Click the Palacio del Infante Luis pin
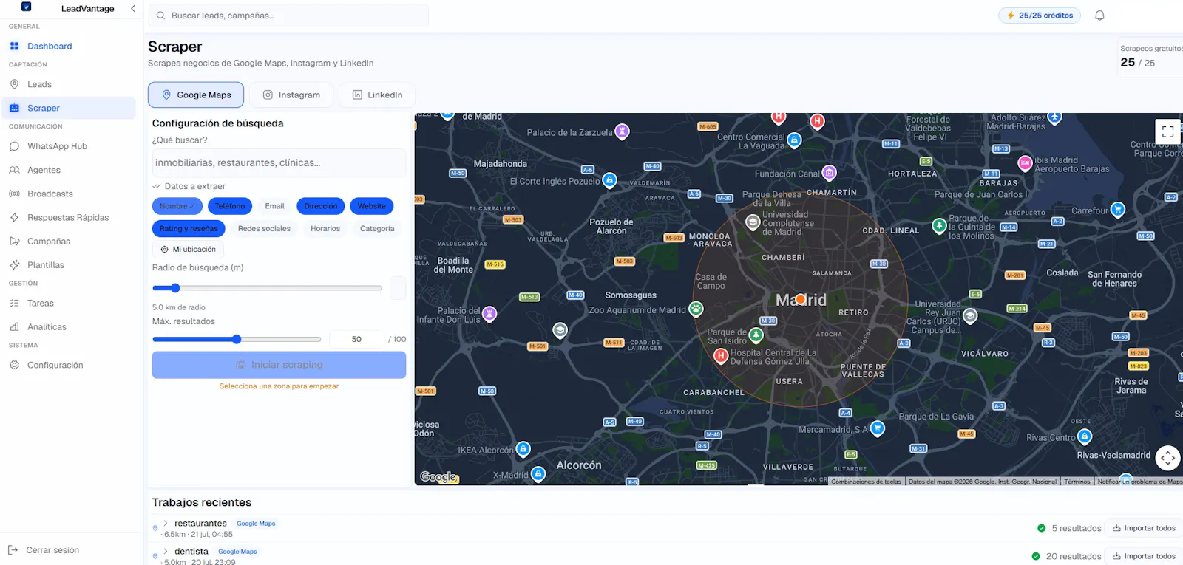Image resolution: width=1183 pixels, height=565 pixels. click(x=489, y=314)
